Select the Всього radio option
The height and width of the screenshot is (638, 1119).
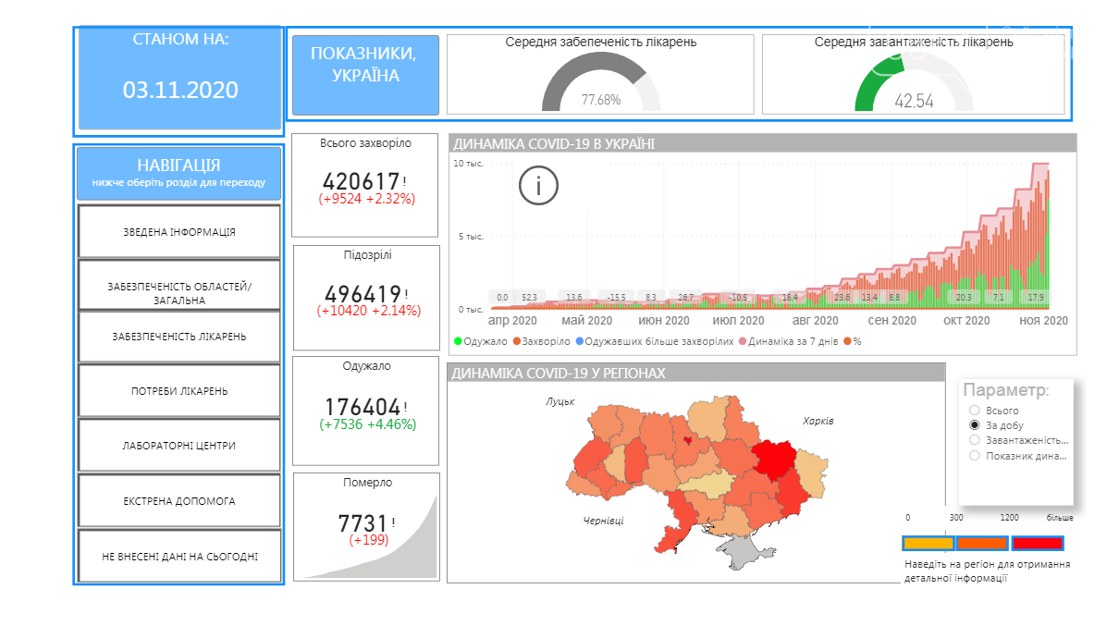click(x=974, y=410)
